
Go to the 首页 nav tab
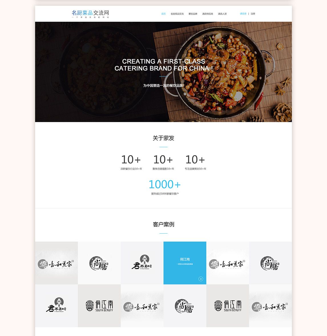(163, 14)
